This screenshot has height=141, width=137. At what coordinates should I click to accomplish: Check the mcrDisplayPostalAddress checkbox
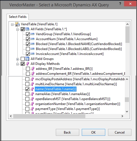(27, 79)
